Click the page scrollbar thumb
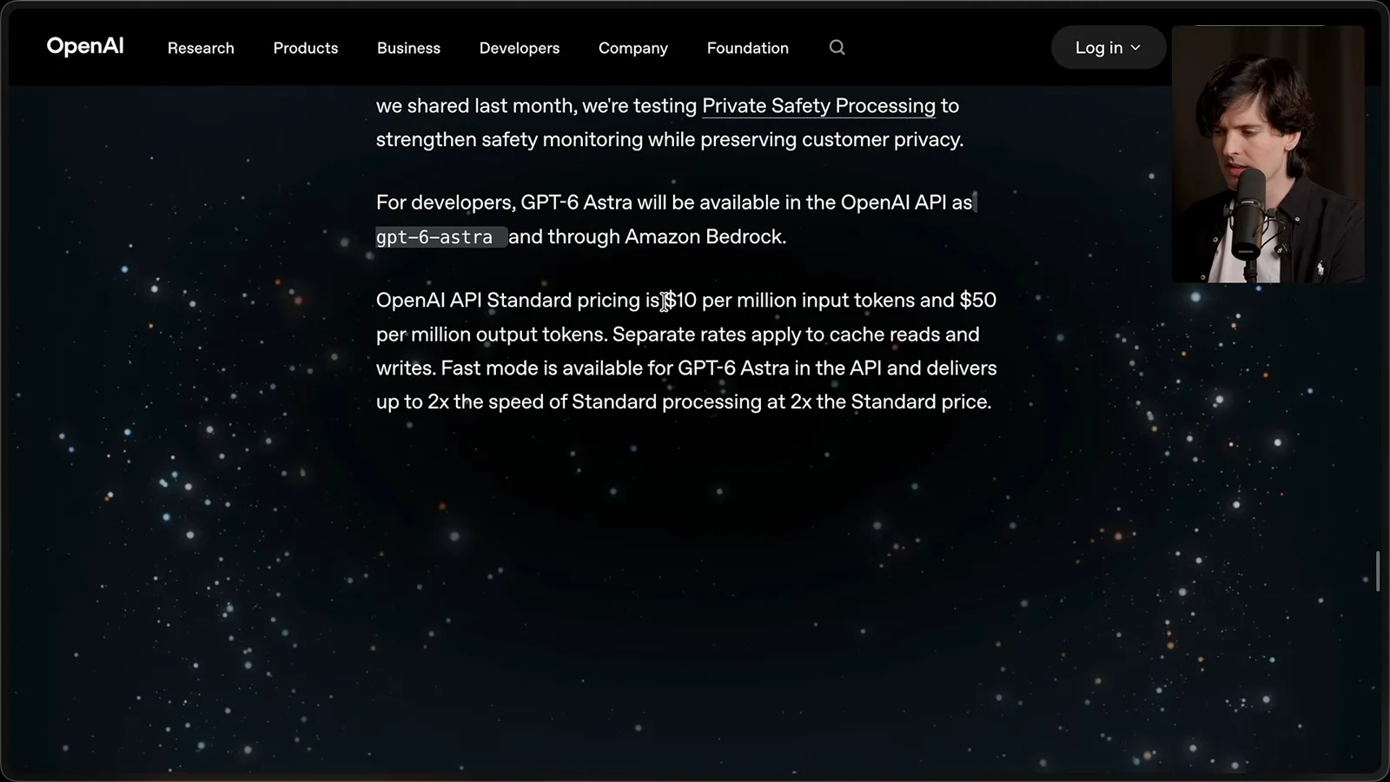The height and width of the screenshot is (782, 1390). pyautogui.click(x=1378, y=571)
